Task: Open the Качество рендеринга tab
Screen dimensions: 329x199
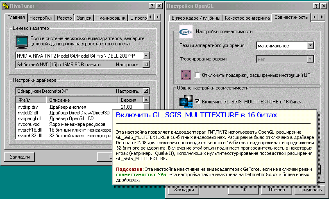Action: pos(247,18)
